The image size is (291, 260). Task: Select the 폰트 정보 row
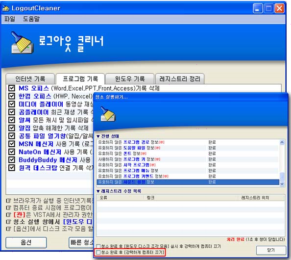click(188, 154)
